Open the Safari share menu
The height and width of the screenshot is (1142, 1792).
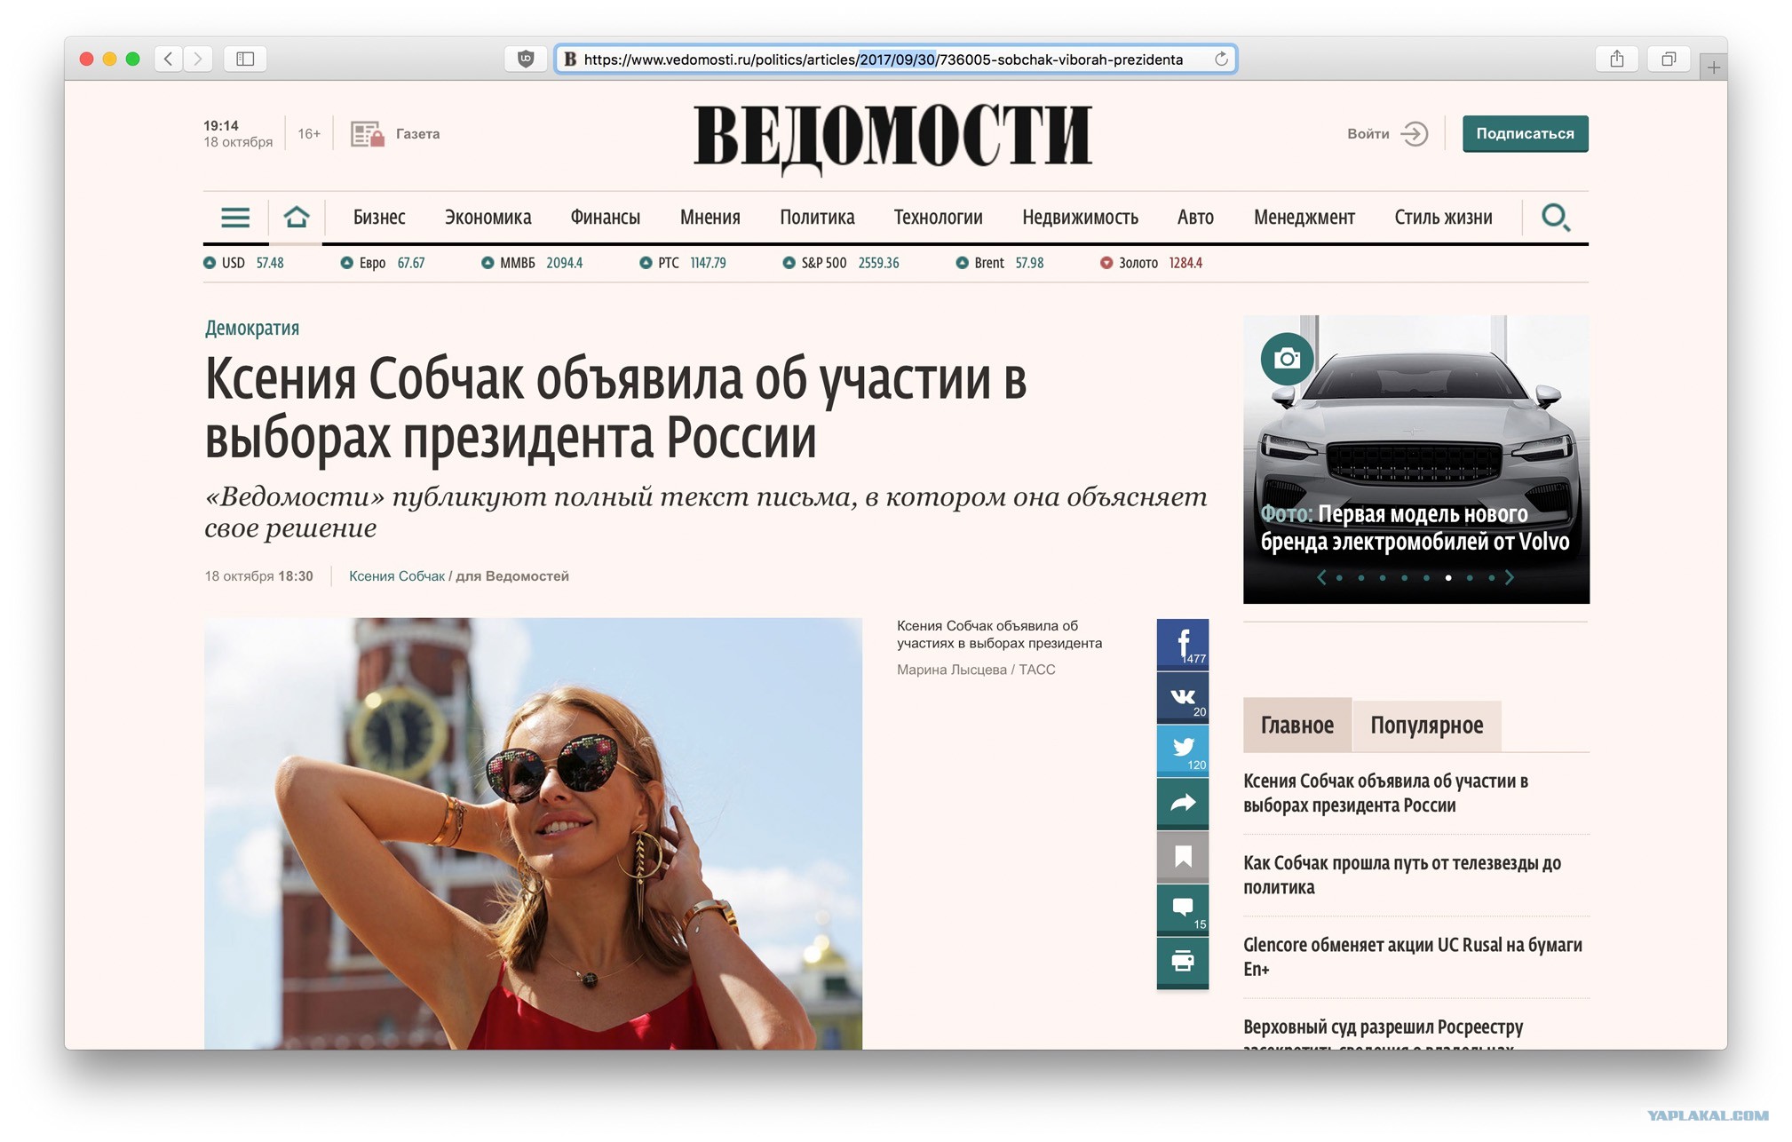[x=1617, y=59]
